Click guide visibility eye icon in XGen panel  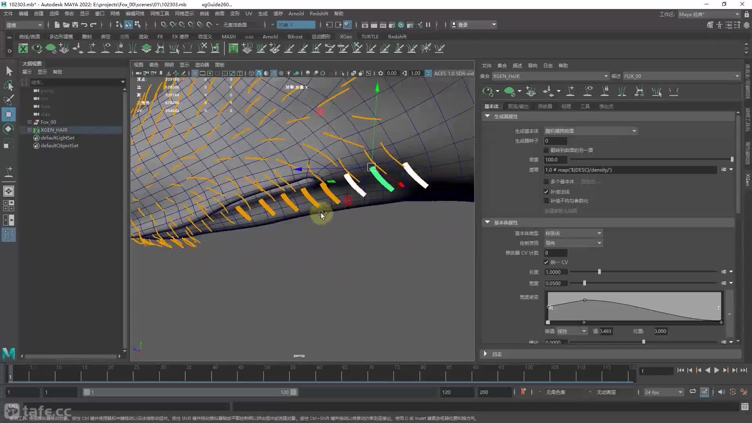pyautogui.click(x=588, y=91)
